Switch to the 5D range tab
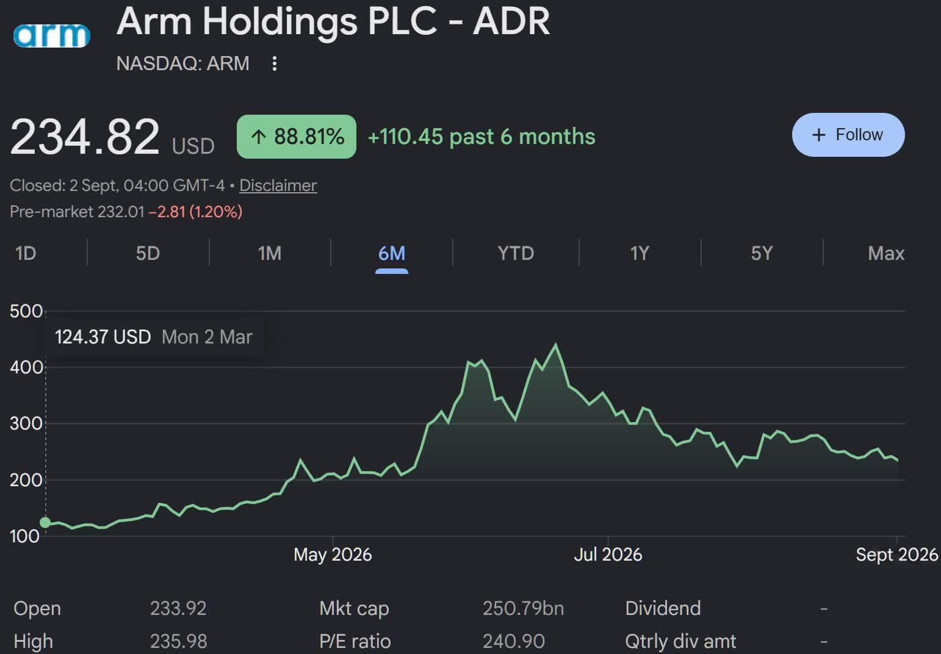The image size is (941, 654). (148, 253)
